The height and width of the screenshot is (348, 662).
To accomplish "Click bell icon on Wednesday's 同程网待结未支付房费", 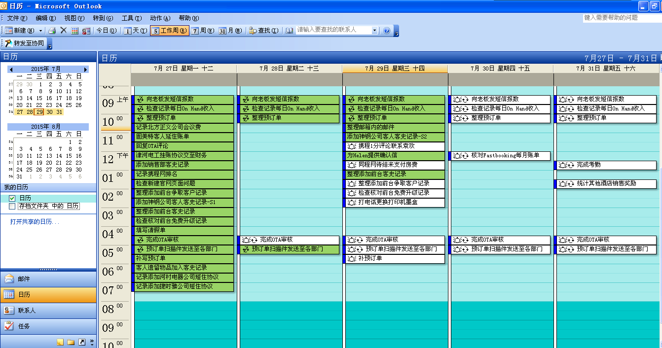I will [x=352, y=165].
